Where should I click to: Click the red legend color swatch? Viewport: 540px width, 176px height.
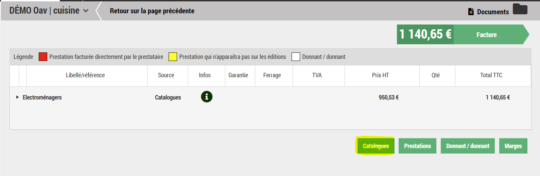pyautogui.click(x=43, y=57)
